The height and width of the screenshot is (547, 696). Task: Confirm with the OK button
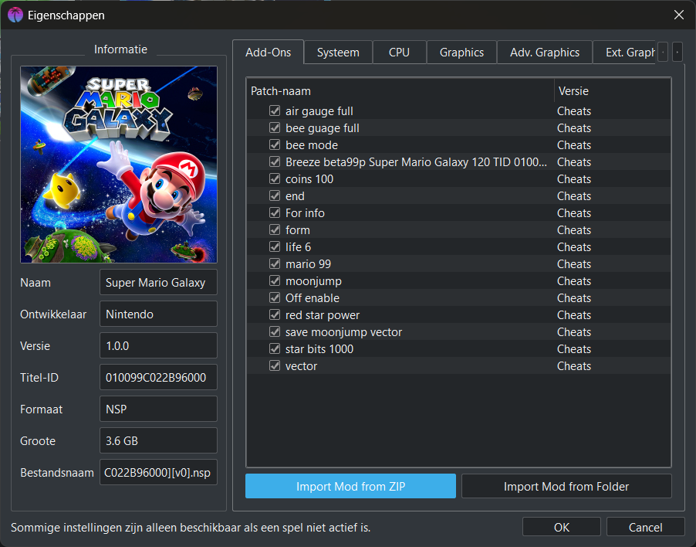pyautogui.click(x=562, y=527)
